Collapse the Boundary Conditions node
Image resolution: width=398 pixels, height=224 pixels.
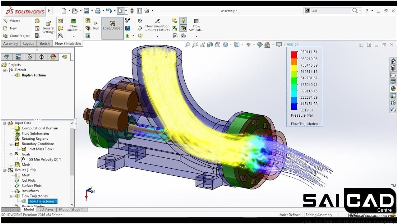[x=11, y=144]
